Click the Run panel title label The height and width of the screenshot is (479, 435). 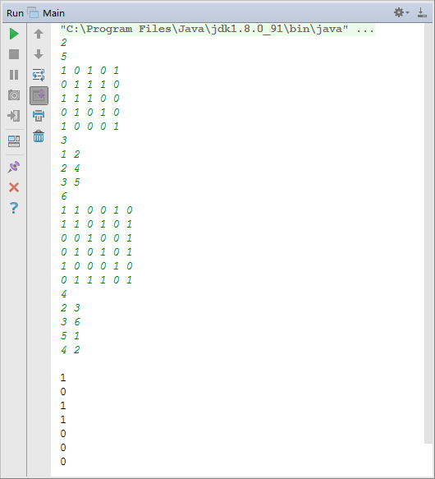15,13
